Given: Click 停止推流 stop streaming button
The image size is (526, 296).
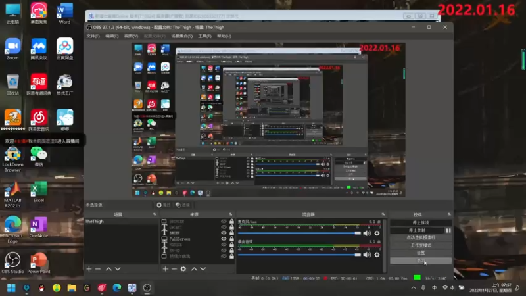Looking at the screenshot, I should 421,223.
